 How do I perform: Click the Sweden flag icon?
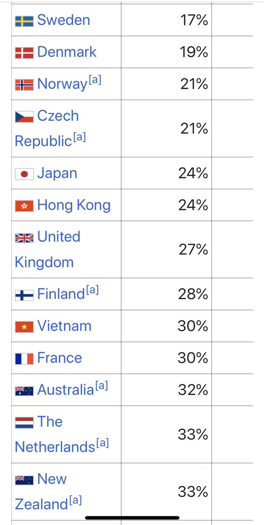(x=24, y=21)
